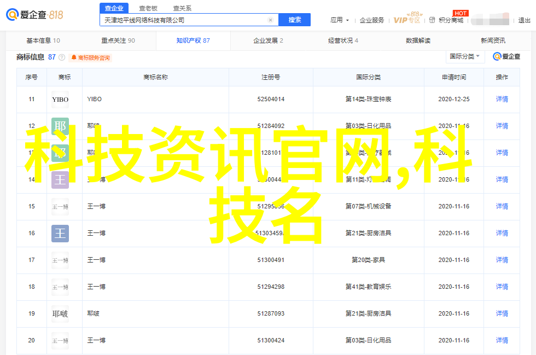Click the 商标服务咨询 bell button
This screenshot has height=355, width=536.
coord(91,58)
